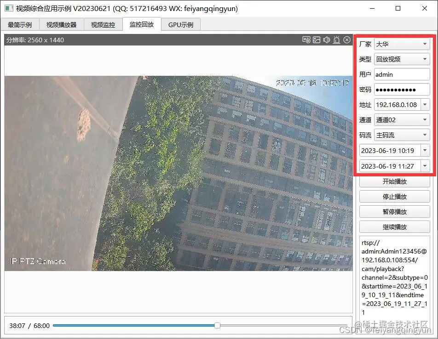Viewport: 438px width, 339px height.
Task: Click the app icon in the title bar
Action: coord(9,8)
